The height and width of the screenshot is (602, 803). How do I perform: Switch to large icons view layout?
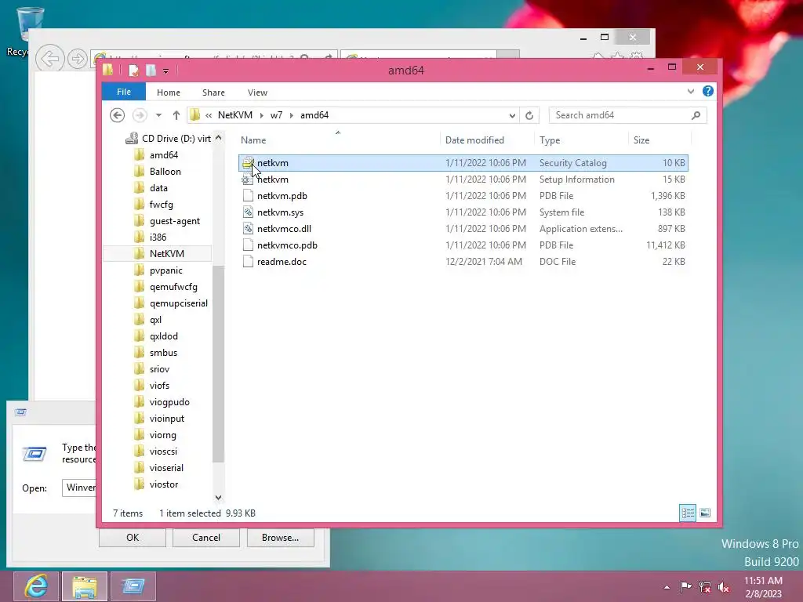pyautogui.click(x=705, y=513)
